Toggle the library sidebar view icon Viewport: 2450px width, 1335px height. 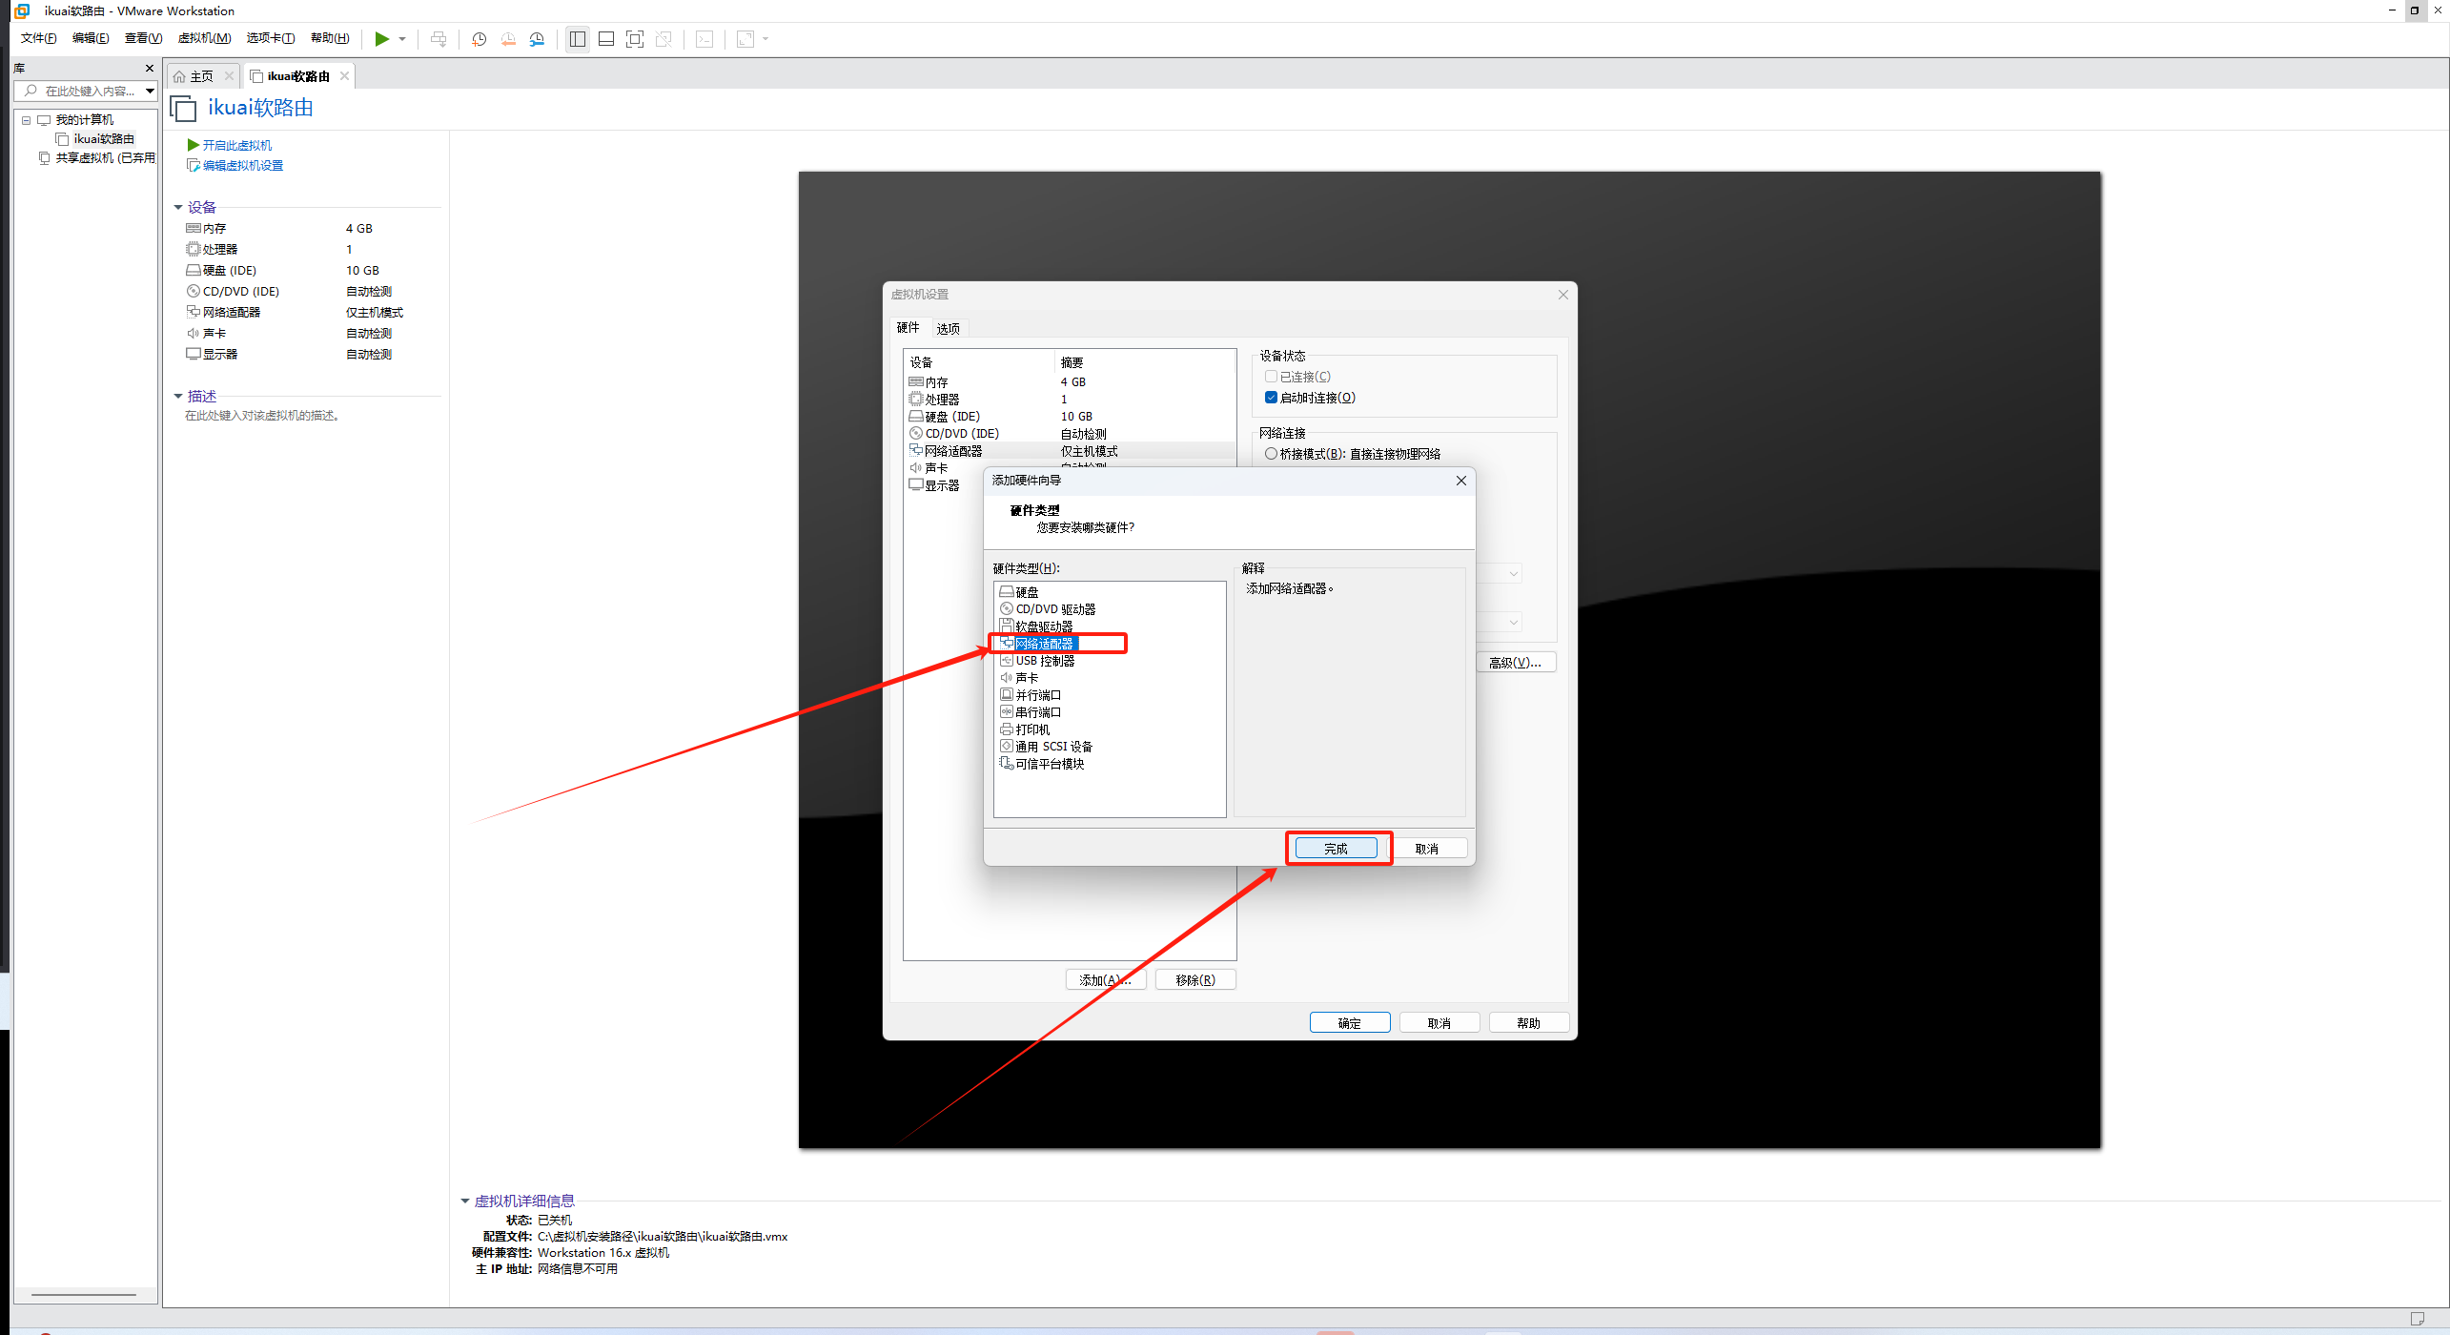577,39
